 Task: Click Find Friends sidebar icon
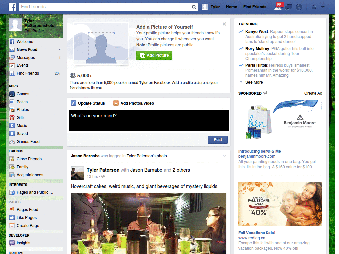[12, 74]
